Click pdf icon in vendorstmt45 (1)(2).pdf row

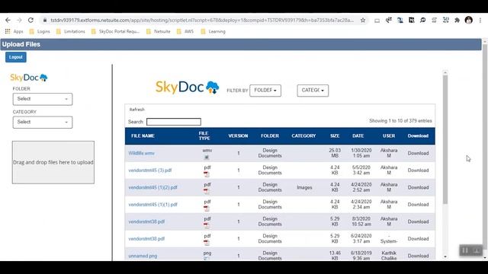[x=207, y=192]
